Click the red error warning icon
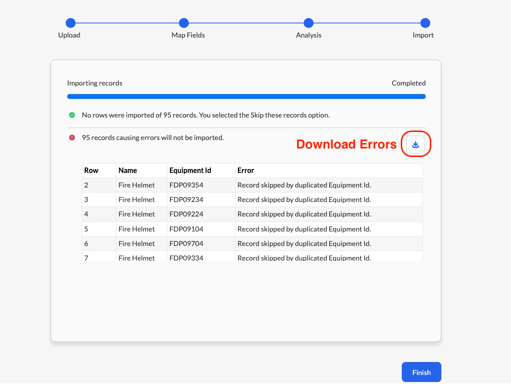Screen dimensions: 511x386 [x=72, y=137]
